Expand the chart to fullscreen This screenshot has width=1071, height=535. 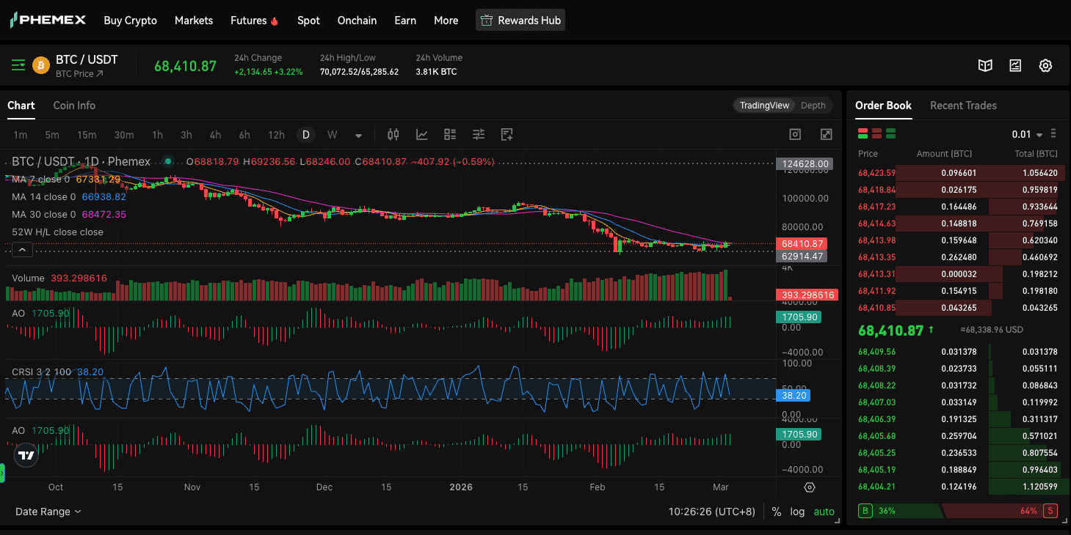826,135
